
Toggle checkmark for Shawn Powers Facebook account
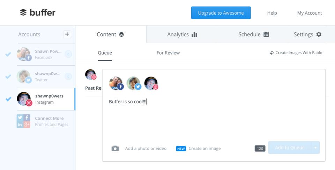[8, 54]
